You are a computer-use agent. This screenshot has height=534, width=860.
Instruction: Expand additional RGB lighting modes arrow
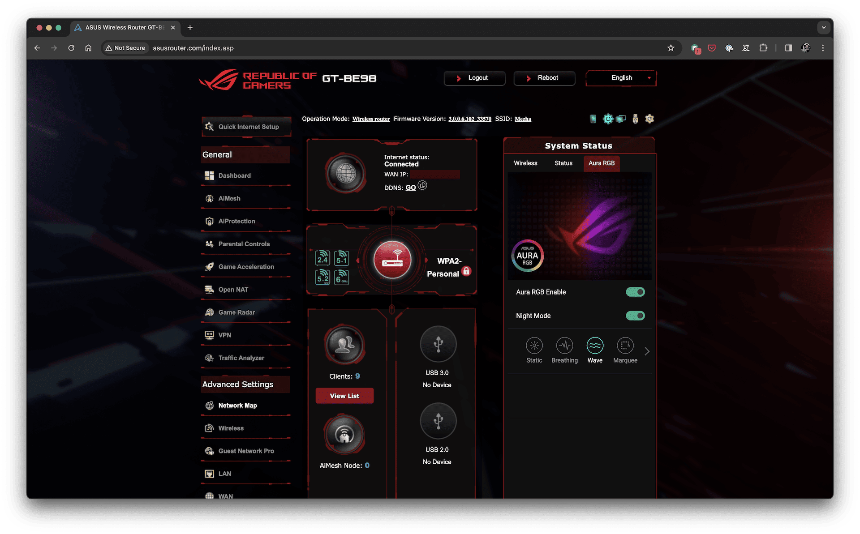point(648,350)
